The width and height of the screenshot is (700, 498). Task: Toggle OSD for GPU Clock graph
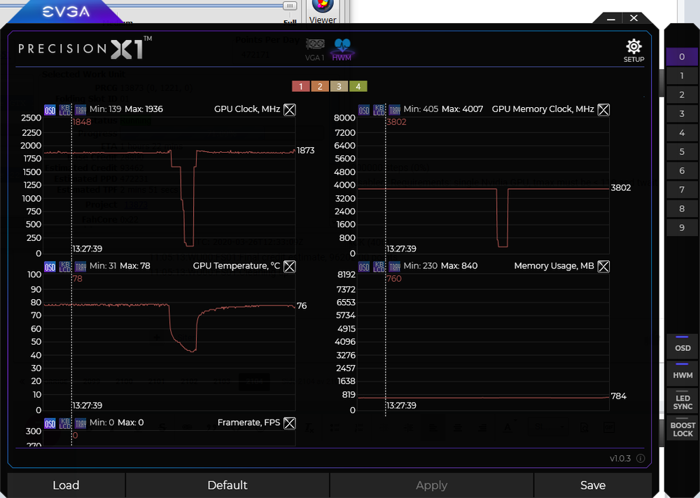click(x=50, y=110)
